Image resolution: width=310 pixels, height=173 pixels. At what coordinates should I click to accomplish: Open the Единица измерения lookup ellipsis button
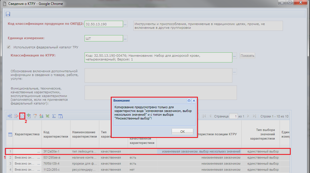point(125,39)
